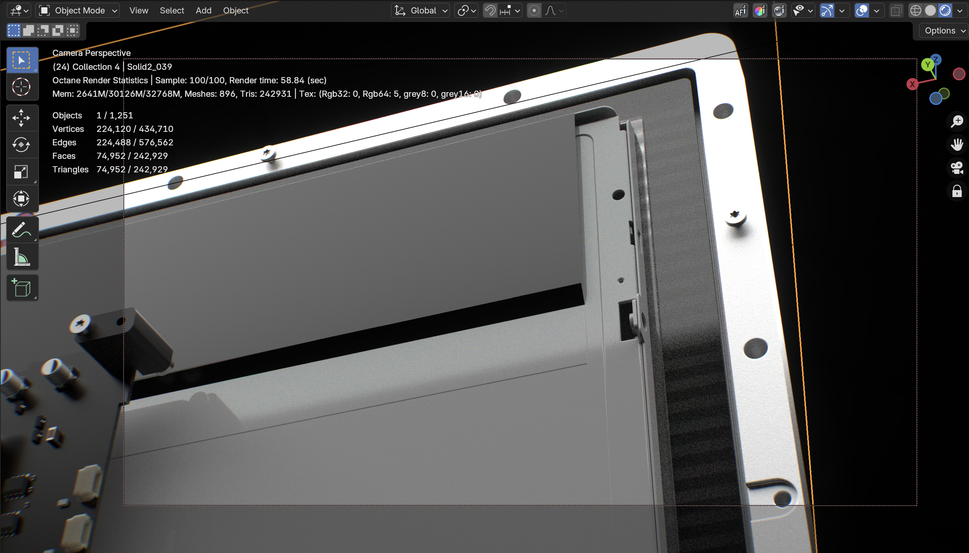The width and height of the screenshot is (969, 553).
Task: Toggle proportional editing button
Action: tap(534, 11)
